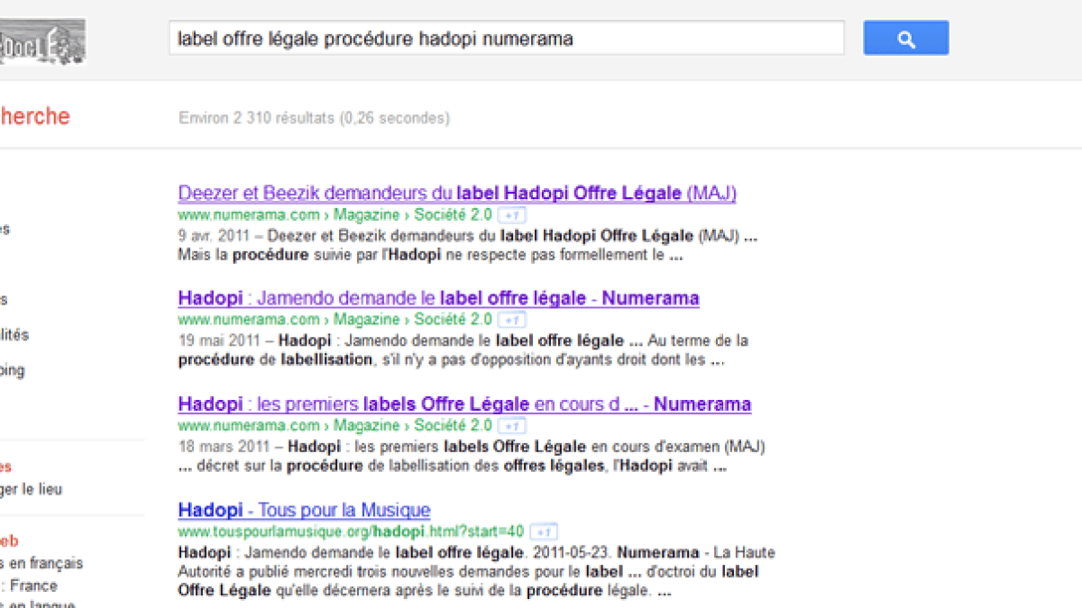Click the '19 mai 2011' snippet of the Jamendo result
Viewport: 1082px width, 608px height.
coord(463,350)
